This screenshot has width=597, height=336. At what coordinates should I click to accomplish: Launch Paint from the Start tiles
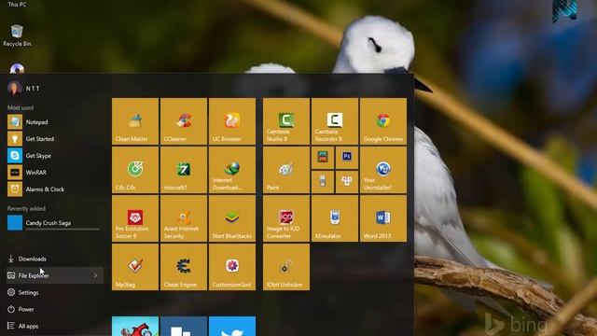point(286,170)
